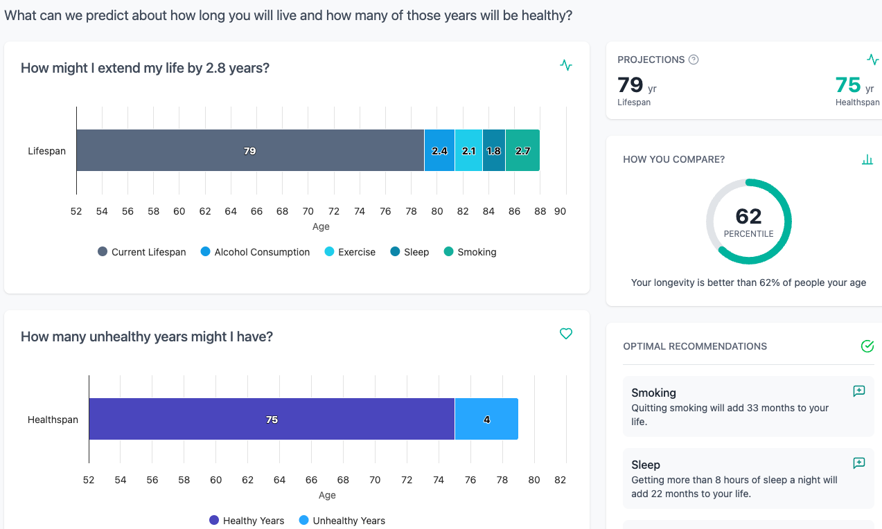The height and width of the screenshot is (529, 882).
Task: Toggle Unhealthy Years in the healthspan legend
Action: pos(342,520)
